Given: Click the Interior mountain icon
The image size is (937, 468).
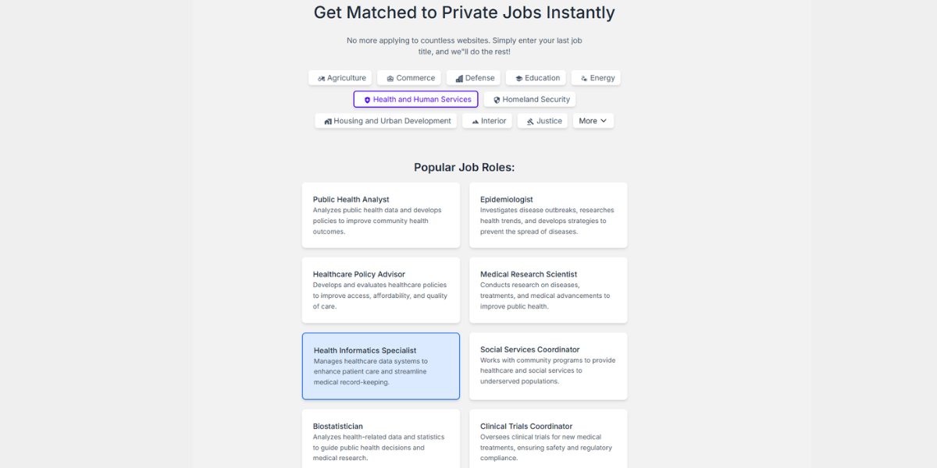Looking at the screenshot, I should pos(475,122).
